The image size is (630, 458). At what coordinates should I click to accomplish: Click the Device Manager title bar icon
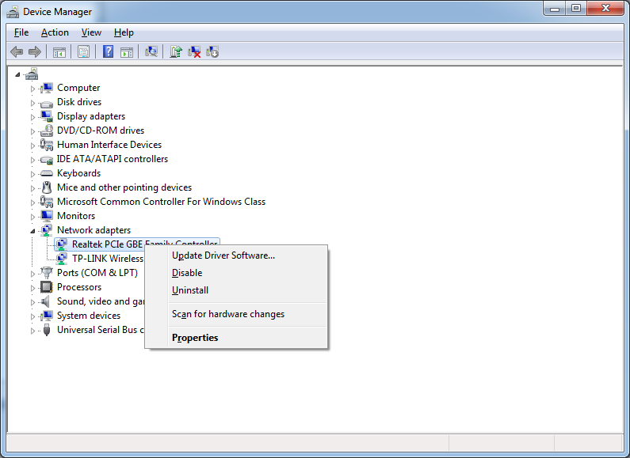click(x=13, y=12)
